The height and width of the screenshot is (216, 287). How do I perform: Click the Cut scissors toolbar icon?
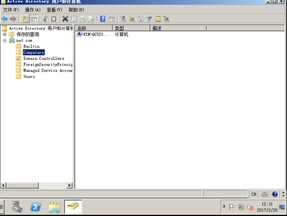coord(45,19)
